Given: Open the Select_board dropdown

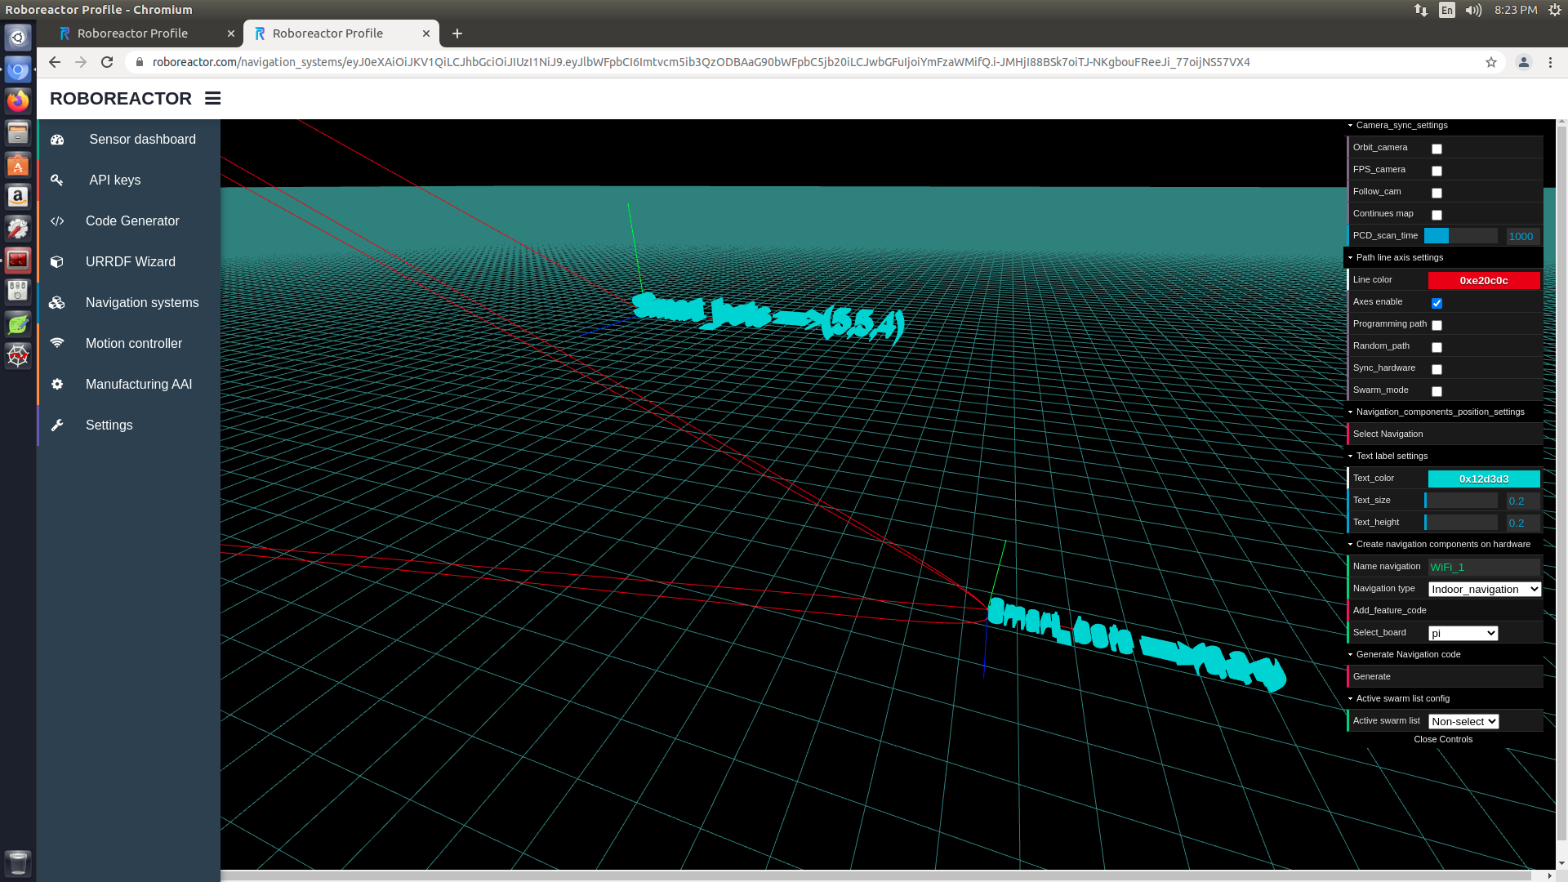Looking at the screenshot, I should pos(1463,633).
